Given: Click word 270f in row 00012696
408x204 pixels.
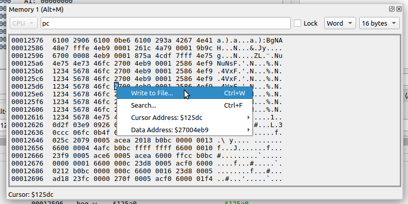Looking at the screenshot, I should [x=122, y=179].
